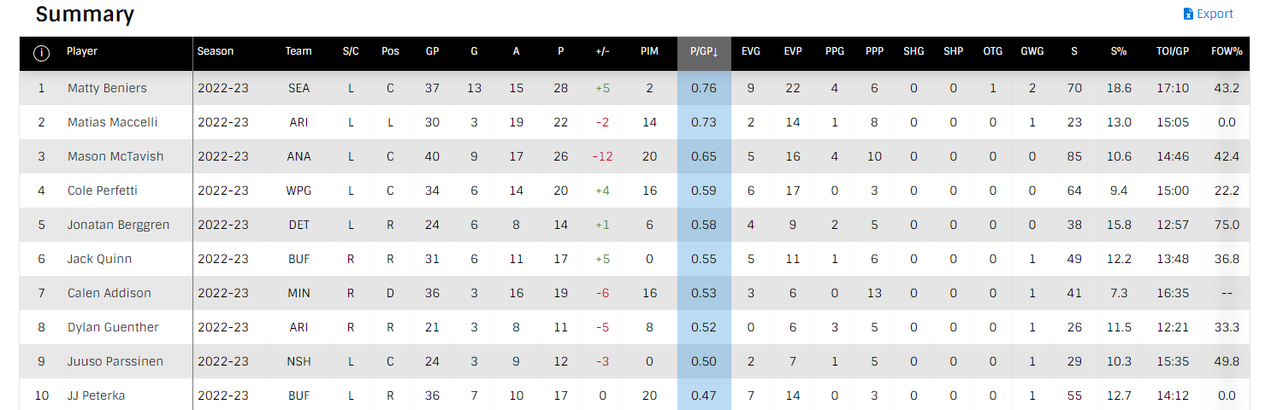Open Mason McTavish player page
The image size is (1283, 410).
click(x=115, y=156)
